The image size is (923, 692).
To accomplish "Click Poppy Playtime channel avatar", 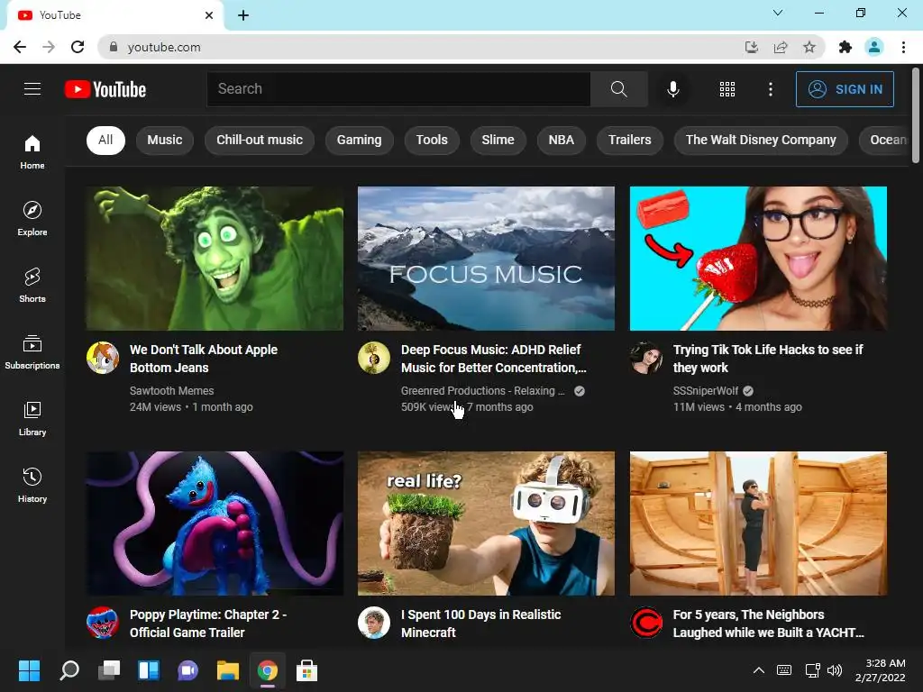I will 103,623.
